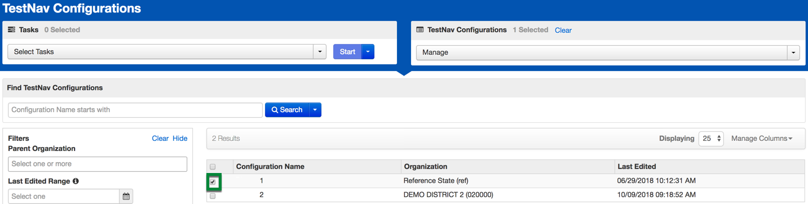
Task: Open the Manage dropdown
Action: coord(608,52)
